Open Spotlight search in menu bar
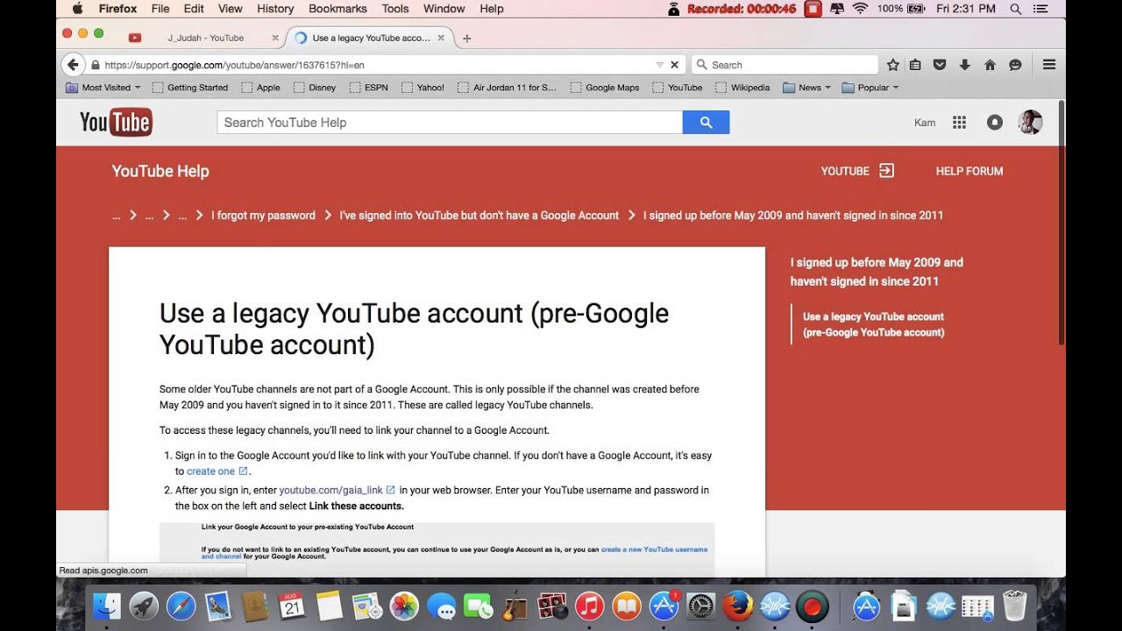 click(1015, 9)
